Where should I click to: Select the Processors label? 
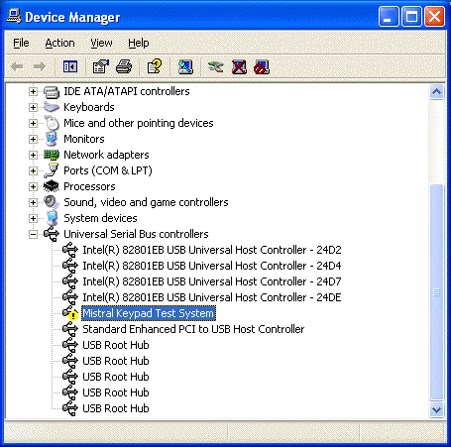point(89,186)
